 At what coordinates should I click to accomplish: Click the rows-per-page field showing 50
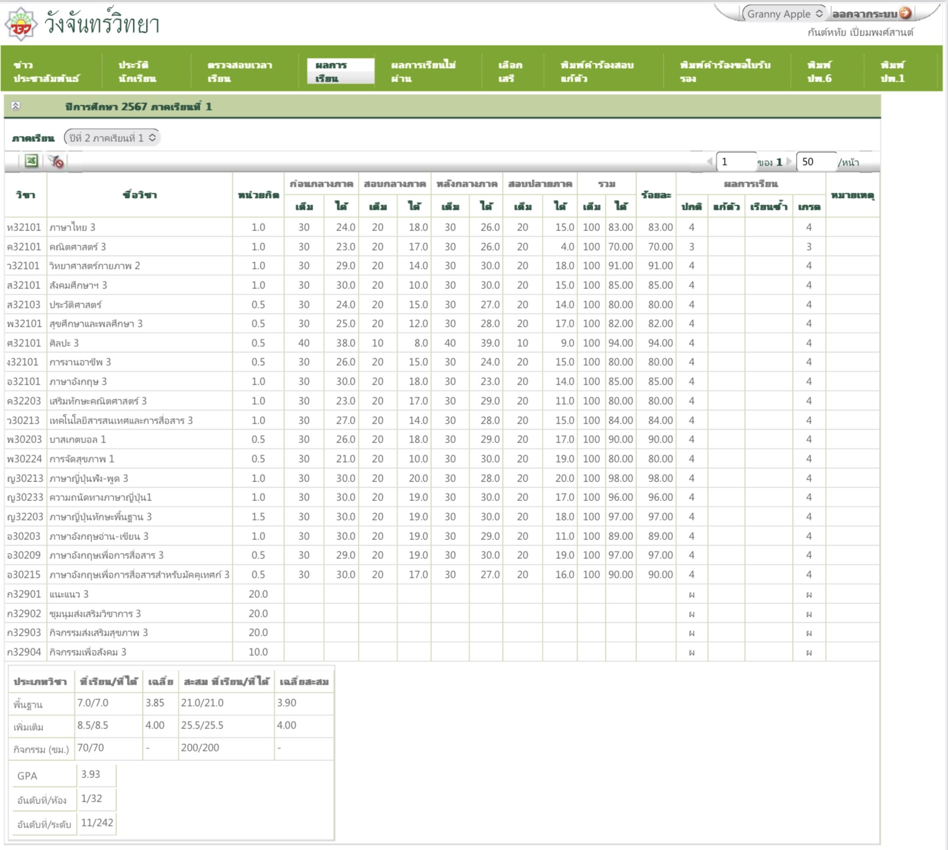pyautogui.click(x=816, y=161)
